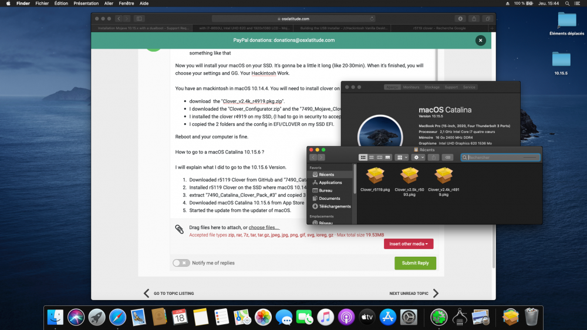This screenshot has height=330, width=587.
Task: Open Calendar from the Dock
Action: pyautogui.click(x=180, y=317)
